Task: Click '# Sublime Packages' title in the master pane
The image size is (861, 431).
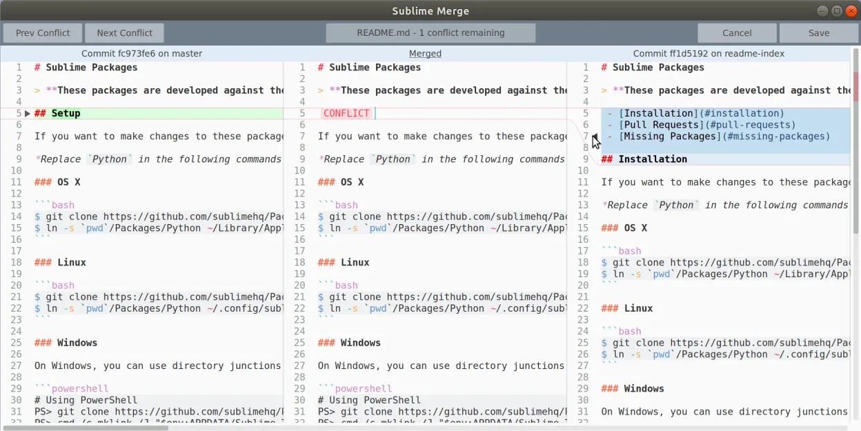Action: point(86,68)
